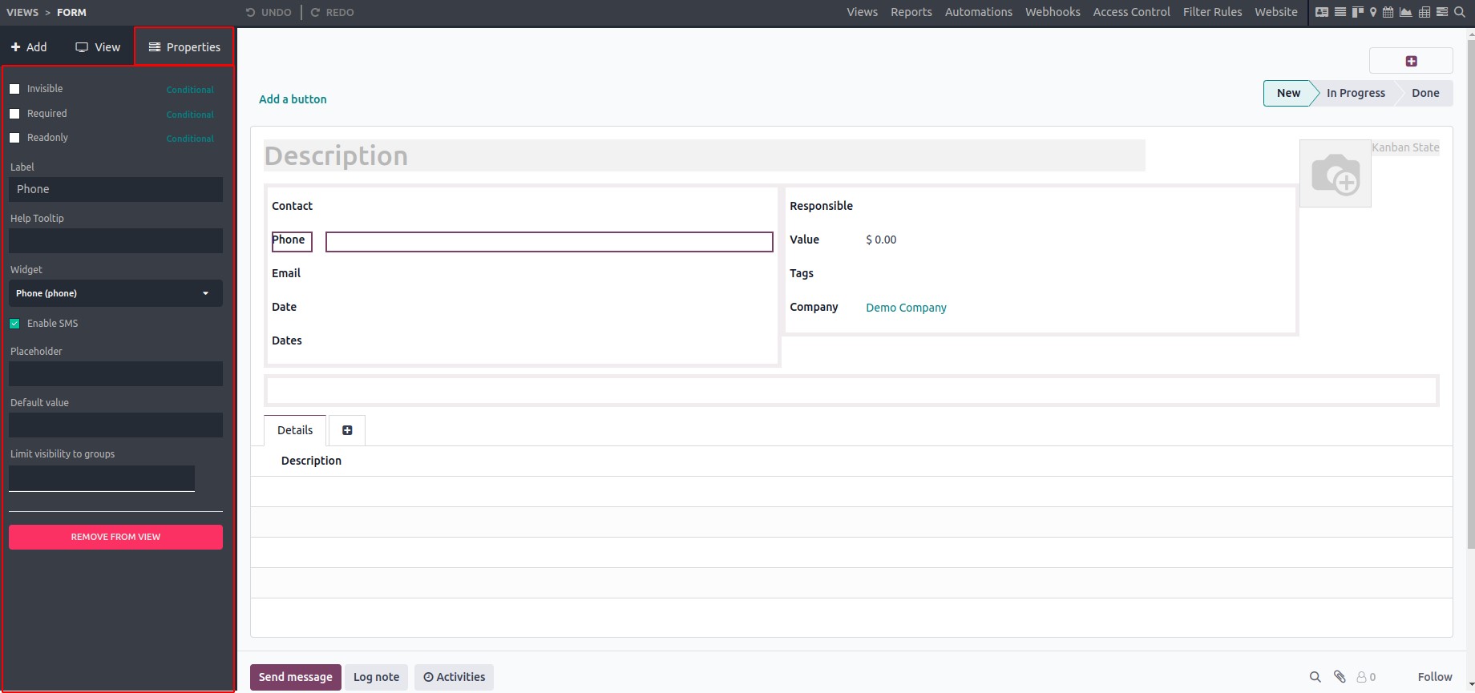Image resolution: width=1475 pixels, height=693 pixels.
Task: Enable the Required checkbox
Action: pos(14,114)
